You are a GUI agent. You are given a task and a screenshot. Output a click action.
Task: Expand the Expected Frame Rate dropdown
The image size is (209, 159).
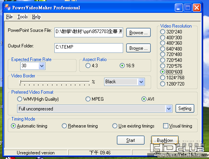(42, 66)
